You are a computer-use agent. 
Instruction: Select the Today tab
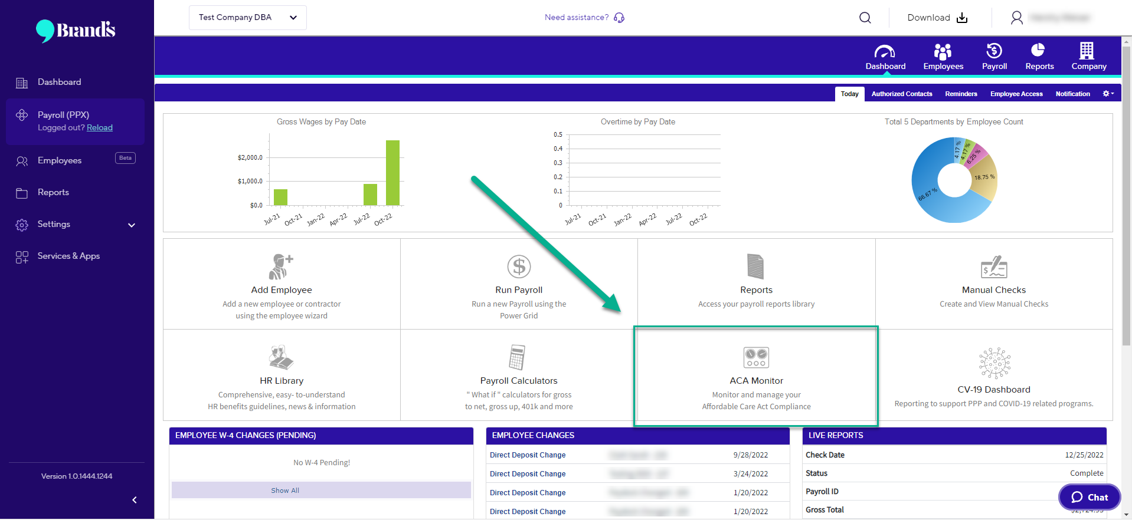849,94
